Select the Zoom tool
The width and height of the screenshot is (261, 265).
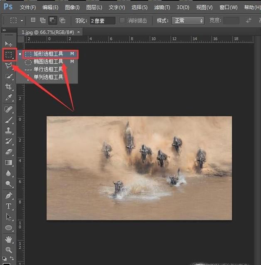click(8, 250)
